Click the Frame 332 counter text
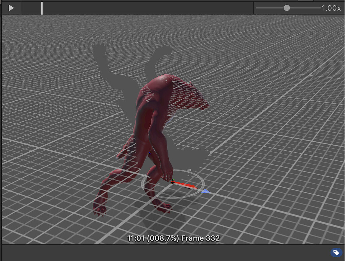This screenshot has height=261, width=345. point(200,238)
